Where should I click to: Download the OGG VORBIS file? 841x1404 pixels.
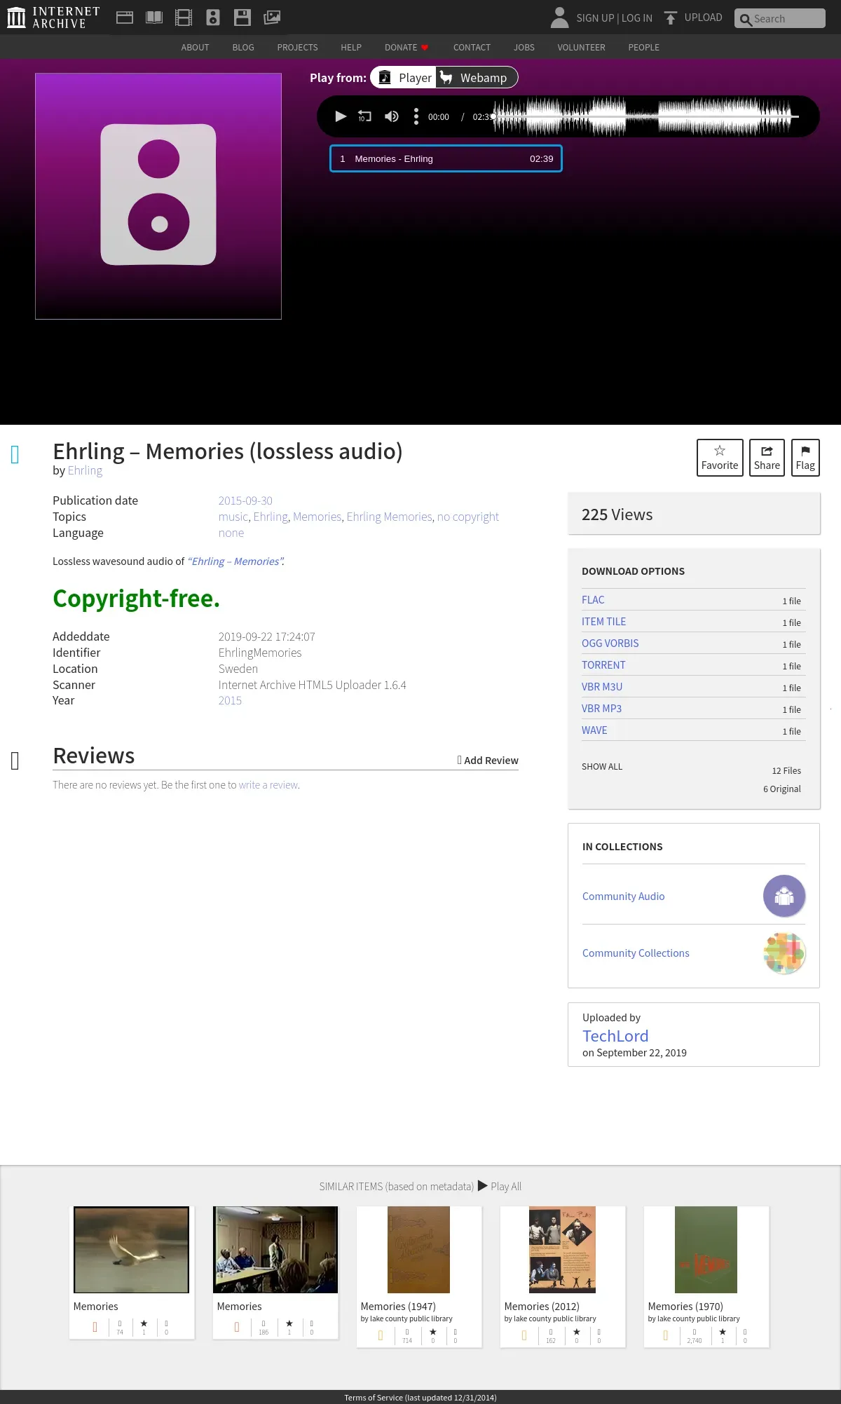[x=610, y=643]
